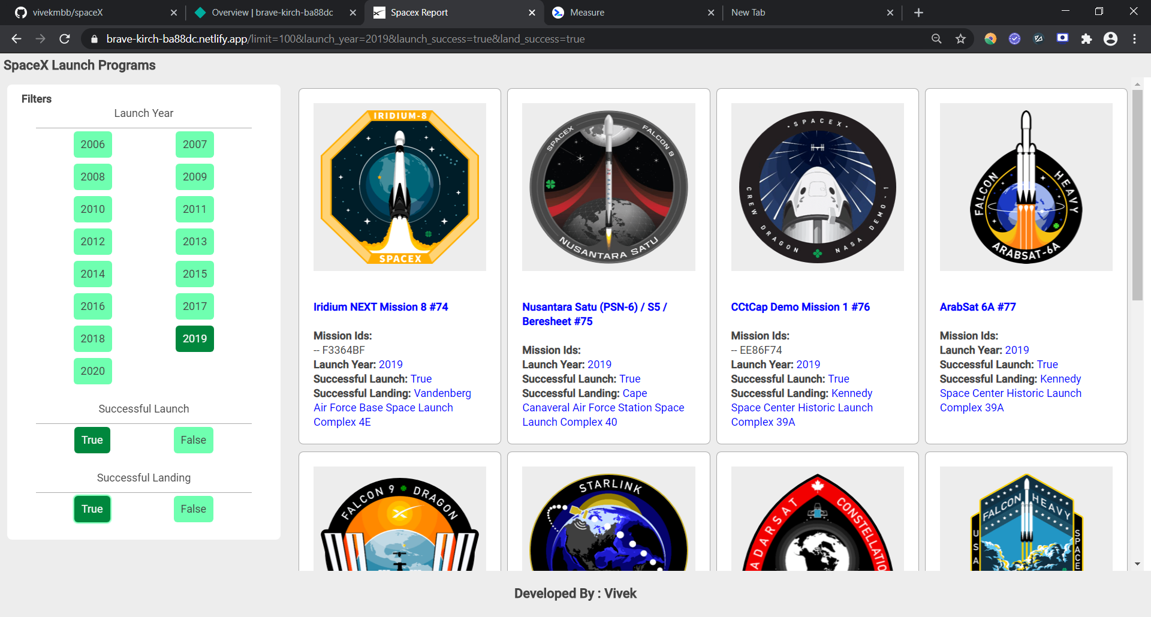Click the blue square extension icon in toolbar
The width and height of the screenshot is (1151, 617).
1062,38
